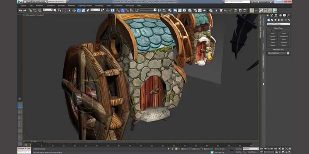Activate the Select and Rotate tool
The height and width of the screenshot is (154, 309).
(x=79, y=10)
